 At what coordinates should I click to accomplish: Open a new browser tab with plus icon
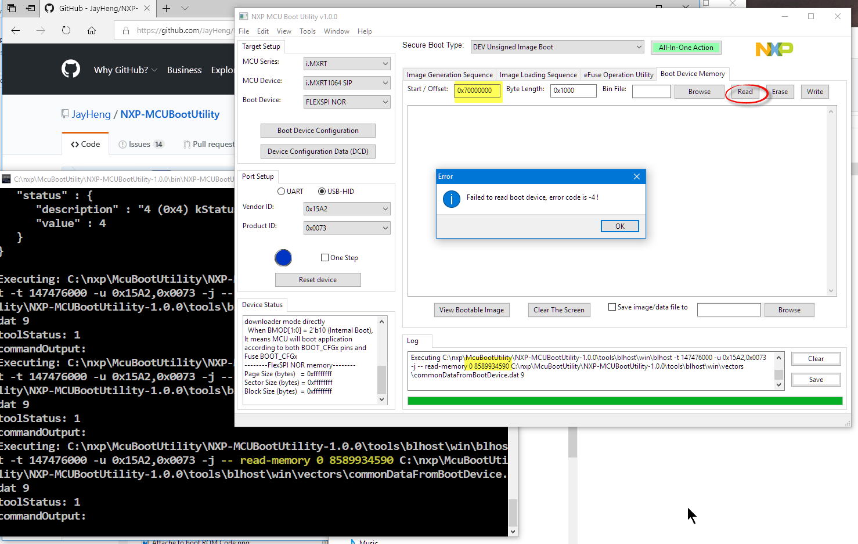167,8
